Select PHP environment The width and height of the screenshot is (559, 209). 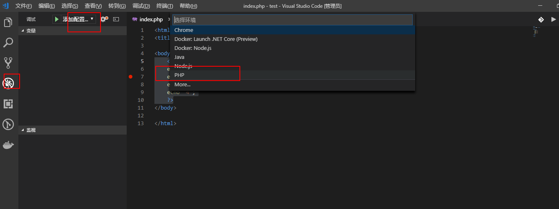point(293,75)
